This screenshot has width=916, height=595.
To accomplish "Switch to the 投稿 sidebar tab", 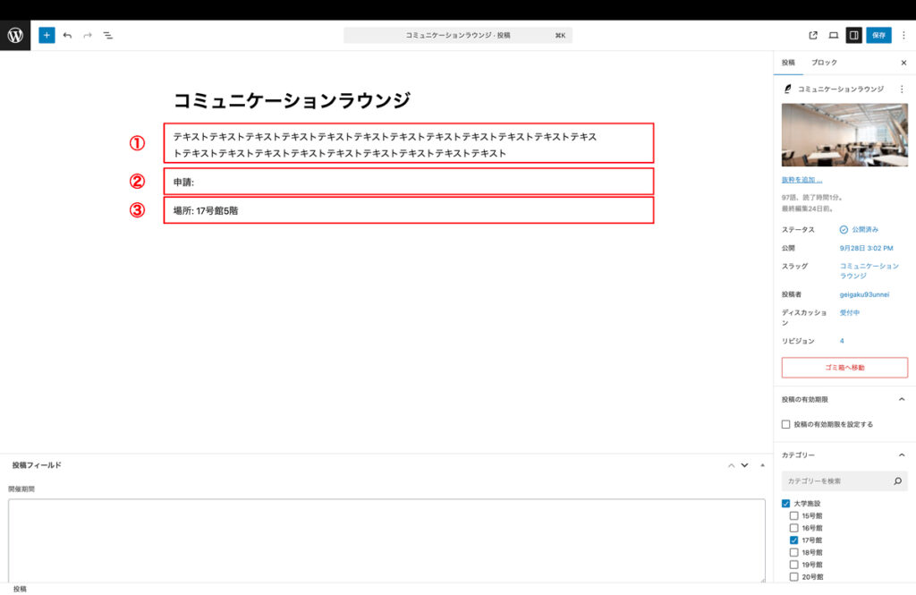I will tap(788, 64).
